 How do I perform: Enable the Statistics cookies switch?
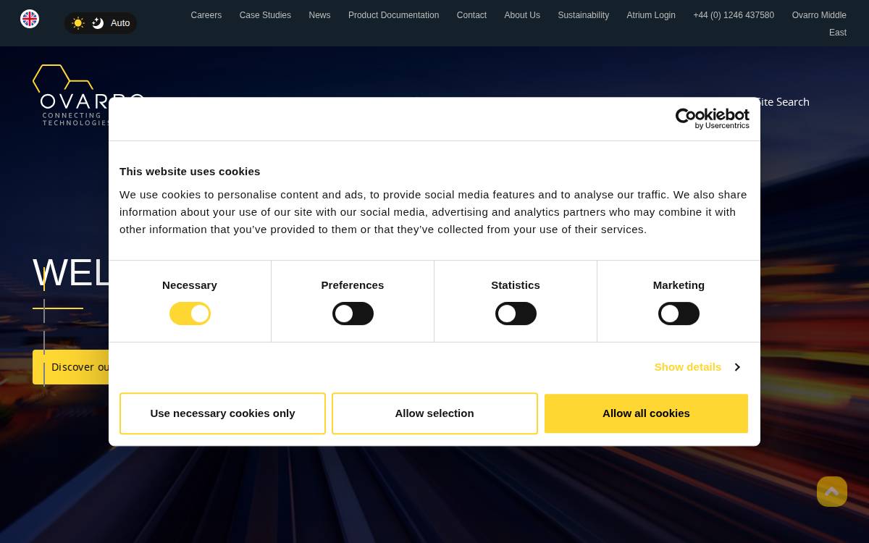coord(516,313)
